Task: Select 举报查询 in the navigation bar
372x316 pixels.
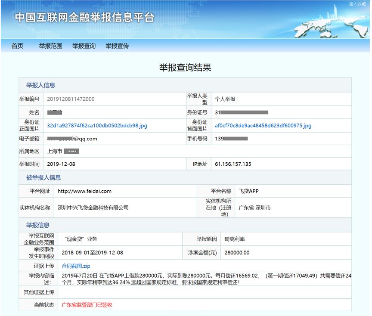Action: click(84, 46)
